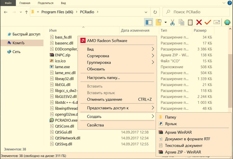Toggle the preview pane layout button

(x=149, y=23)
